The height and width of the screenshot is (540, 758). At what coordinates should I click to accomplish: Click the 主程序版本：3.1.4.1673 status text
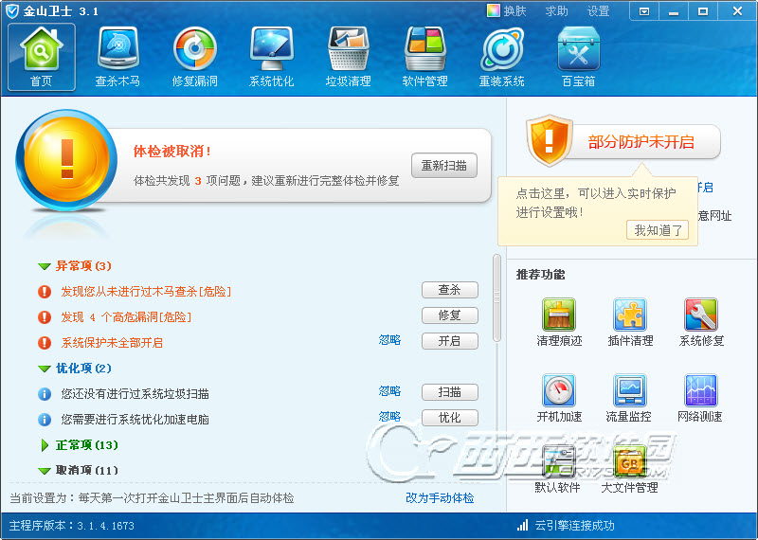pos(72,526)
